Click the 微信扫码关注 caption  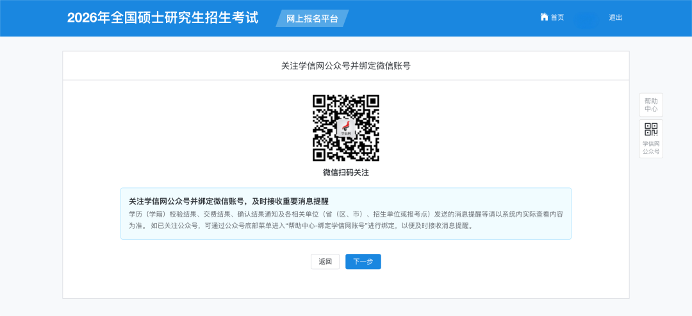(x=345, y=172)
